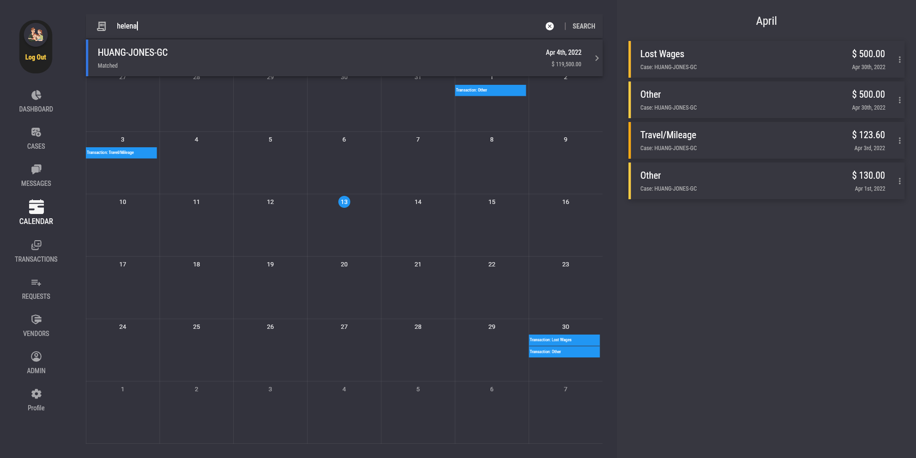Open options menu for $130.00 Other transaction
The width and height of the screenshot is (916, 458).
(x=899, y=181)
